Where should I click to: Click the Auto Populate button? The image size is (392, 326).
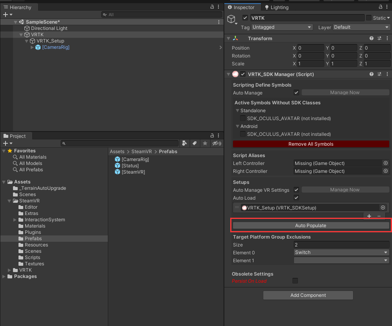click(311, 225)
